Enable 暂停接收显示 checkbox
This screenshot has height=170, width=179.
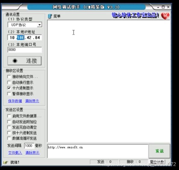pos(9,94)
